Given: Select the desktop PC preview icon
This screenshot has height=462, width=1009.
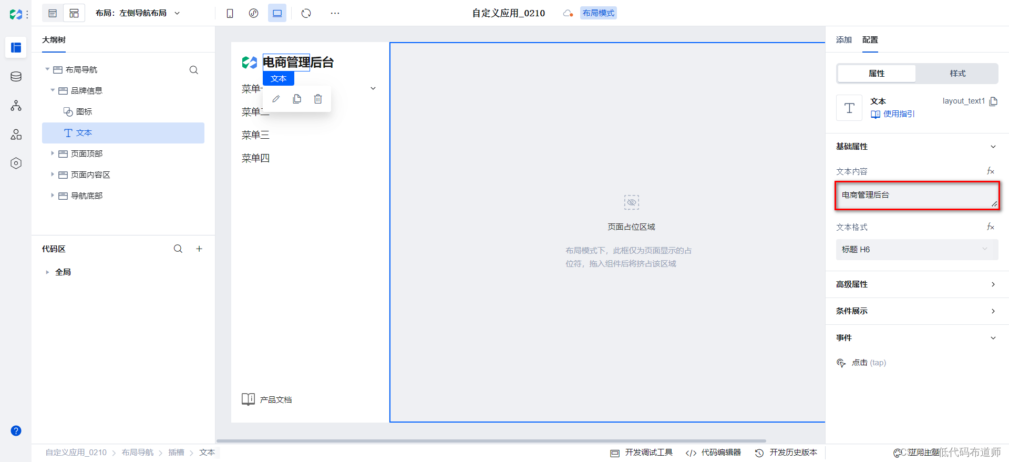Looking at the screenshot, I should (x=277, y=13).
